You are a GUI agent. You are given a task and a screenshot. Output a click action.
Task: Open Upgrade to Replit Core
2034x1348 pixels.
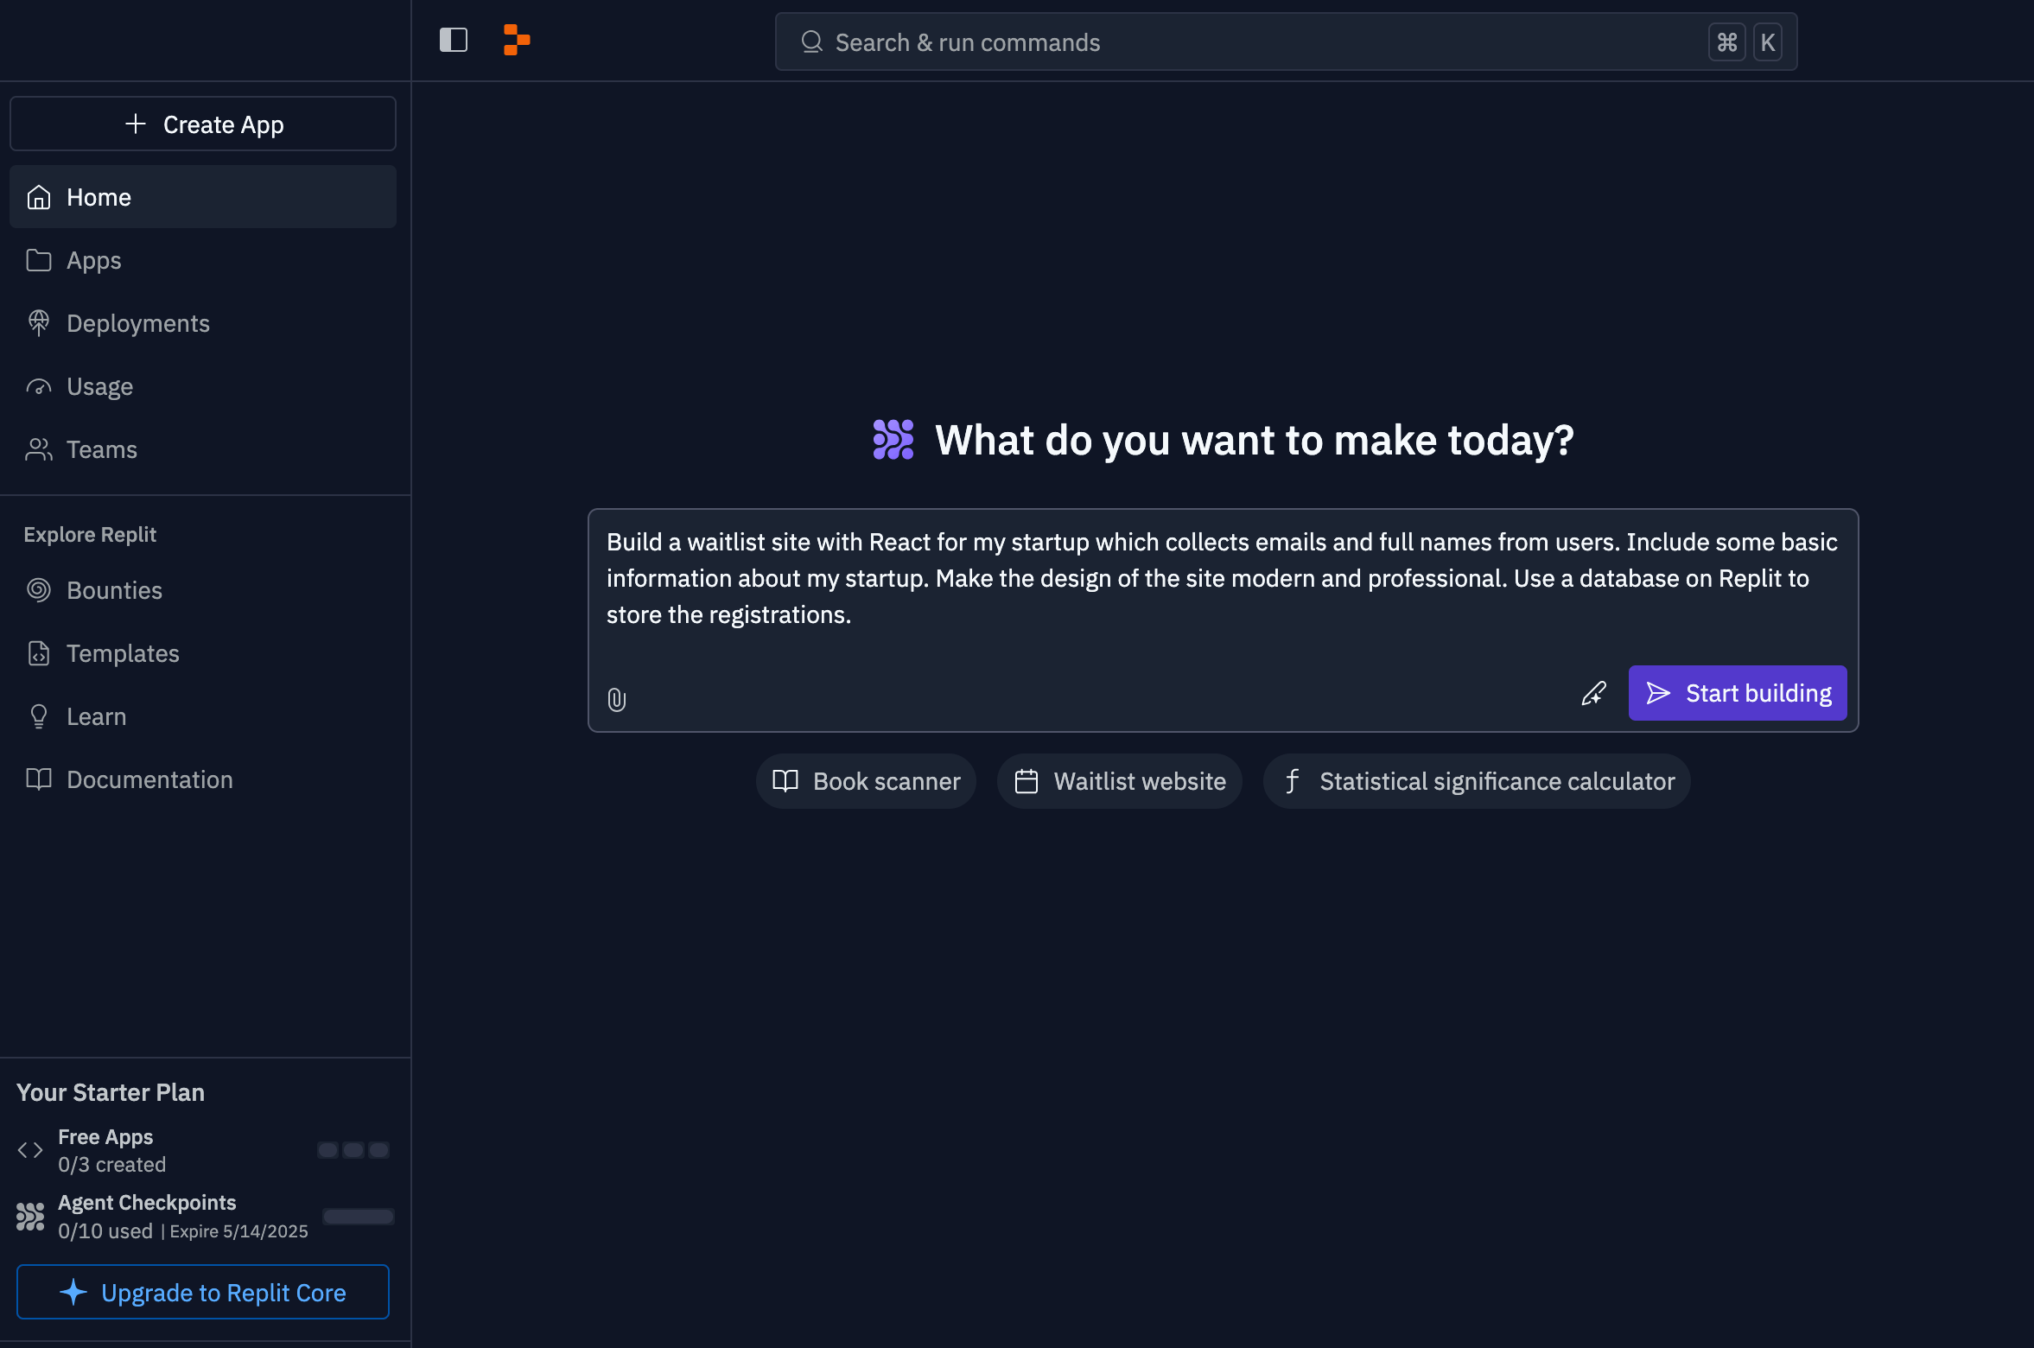(x=202, y=1292)
